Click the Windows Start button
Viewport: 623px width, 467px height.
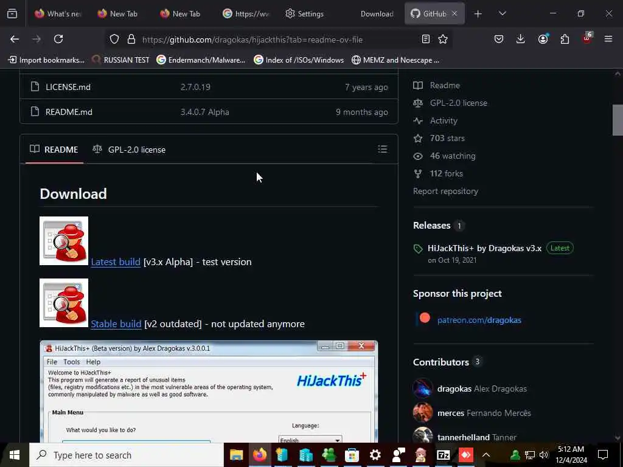[15, 455]
